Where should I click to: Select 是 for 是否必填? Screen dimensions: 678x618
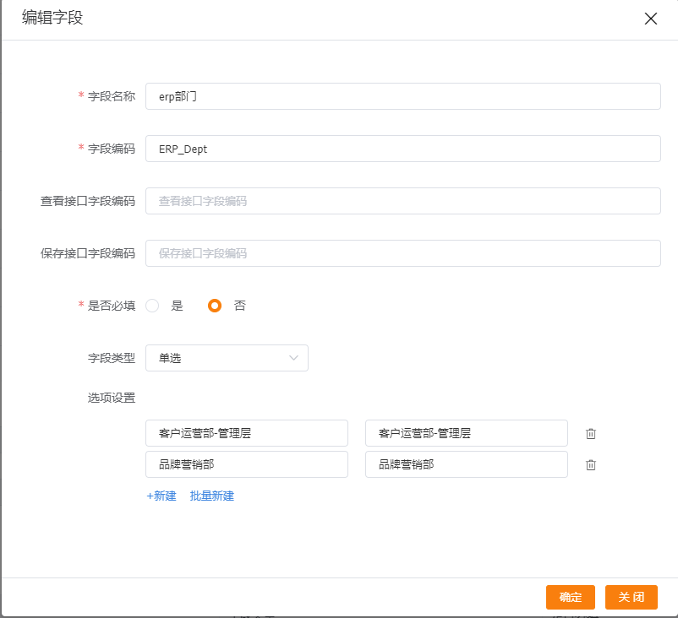(152, 306)
